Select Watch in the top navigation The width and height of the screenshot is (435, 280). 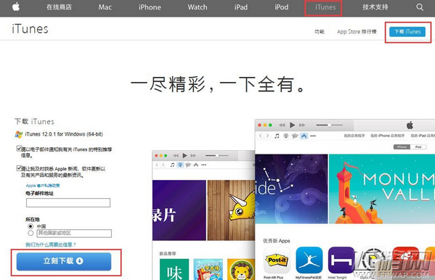[x=198, y=7]
